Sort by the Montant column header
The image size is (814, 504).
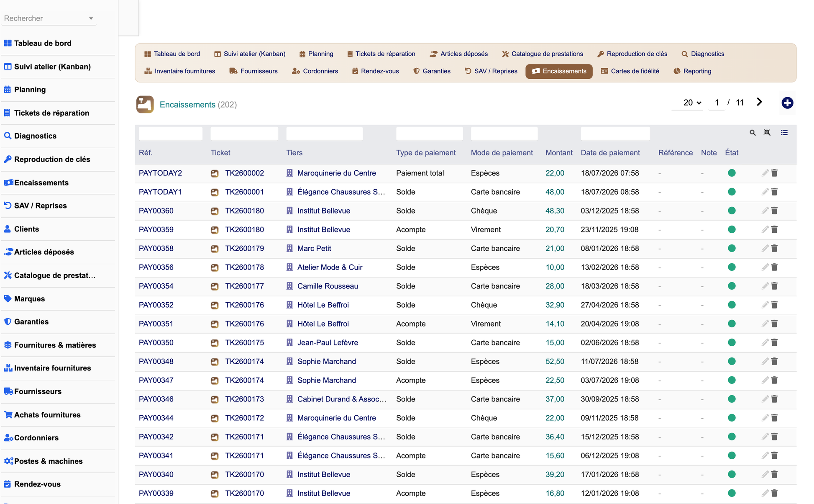click(x=559, y=153)
